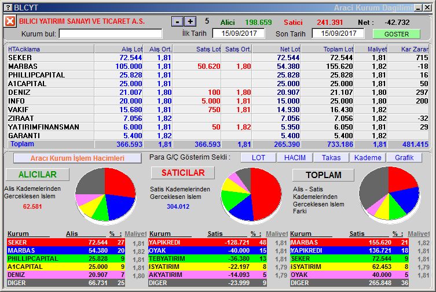Sort by Satış Ort. column header
This screenshot has width=436, height=292.
(x=237, y=49)
